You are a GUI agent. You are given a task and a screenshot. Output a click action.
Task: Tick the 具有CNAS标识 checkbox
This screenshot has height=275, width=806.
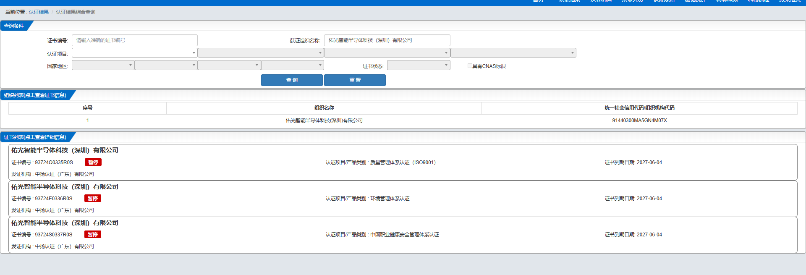pyautogui.click(x=470, y=66)
